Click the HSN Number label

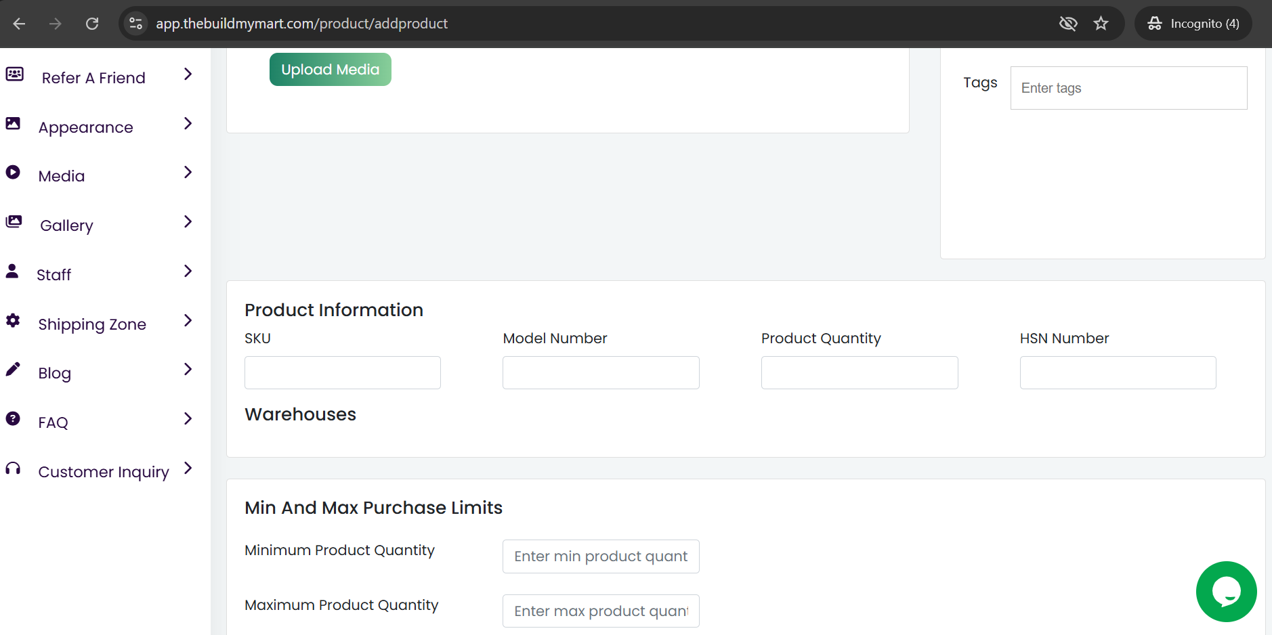1064,338
